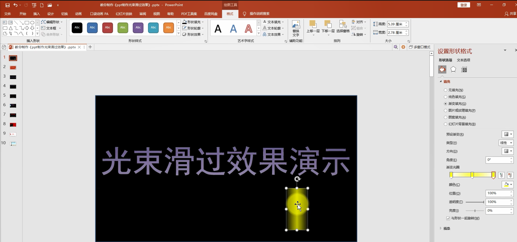This screenshot has width=517, height=242.
Task: Select Picture or texture fill (图片或纹理填充)
Action: point(445,111)
